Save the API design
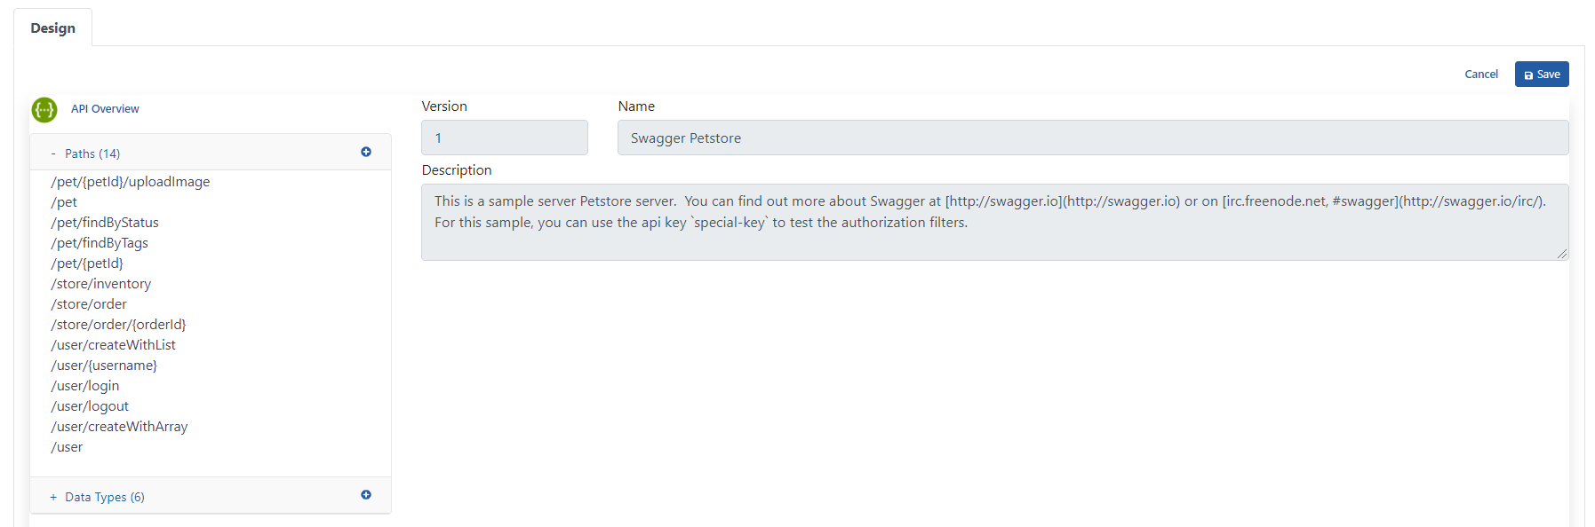The width and height of the screenshot is (1595, 527). [x=1542, y=75]
